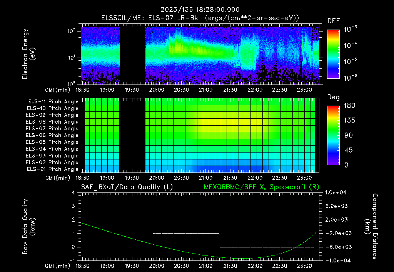Click the 19:30 tick under the data quality plot
The width and height of the screenshot is (394, 272).
coord(132,266)
